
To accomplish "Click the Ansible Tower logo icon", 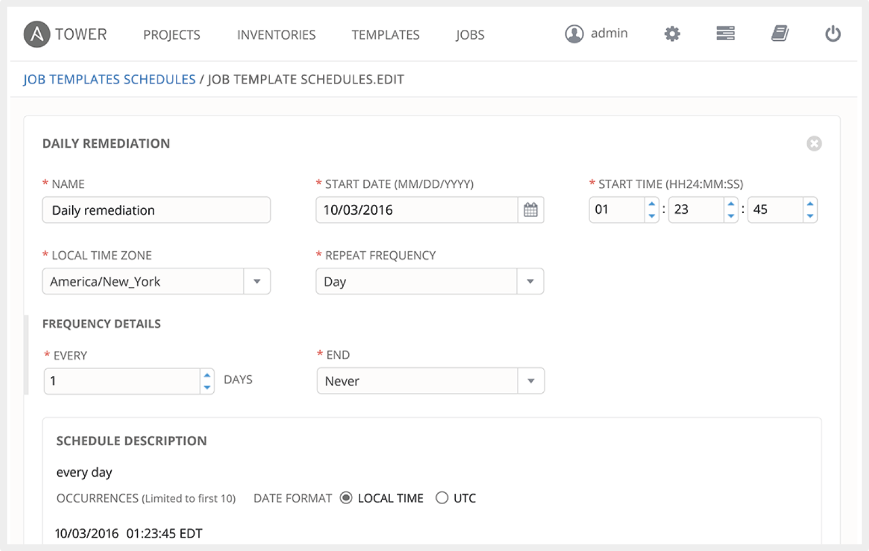I will pyautogui.click(x=37, y=34).
